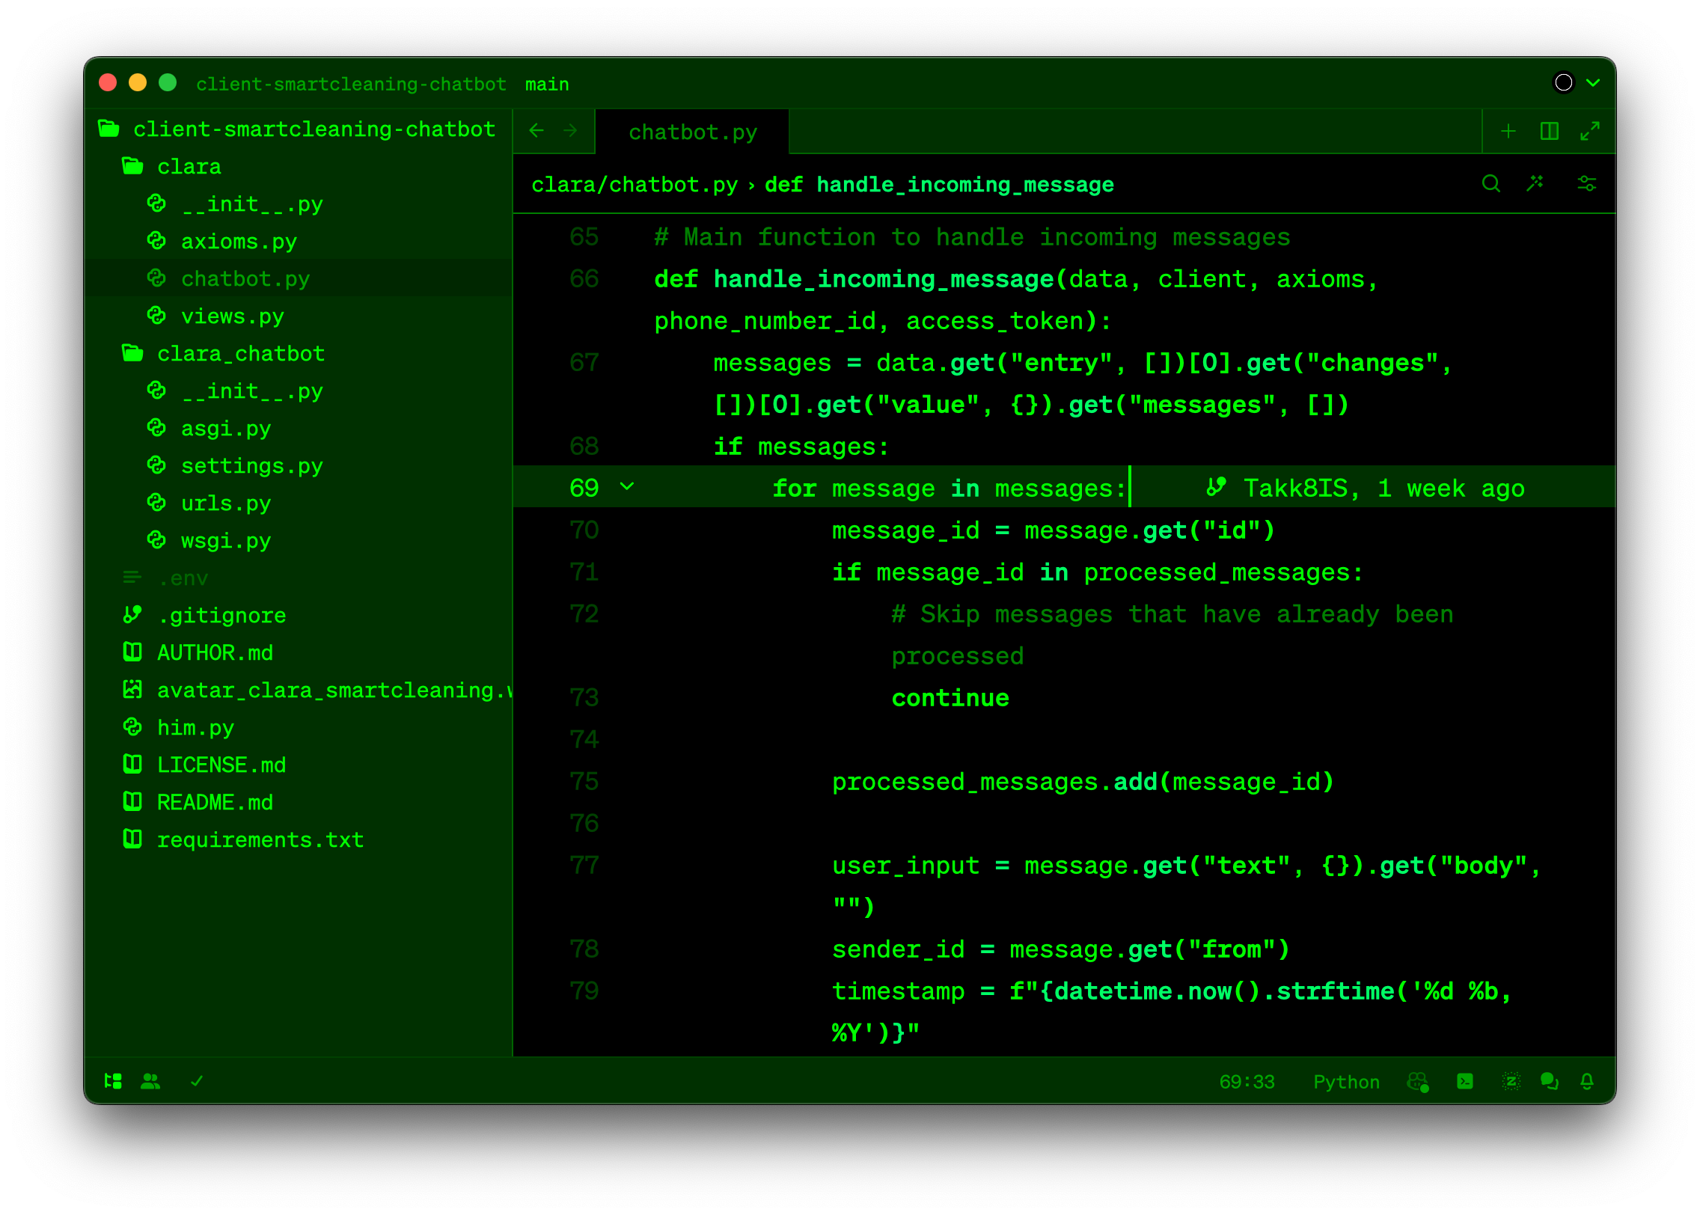Split the pane with the split icon
The height and width of the screenshot is (1215, 1700).
click(x=1550, y=131)
